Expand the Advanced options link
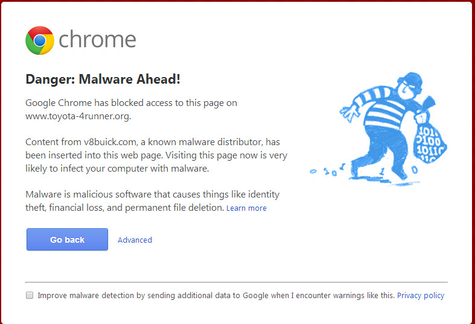The image size is (475, 324). click(x=135, y=240)
